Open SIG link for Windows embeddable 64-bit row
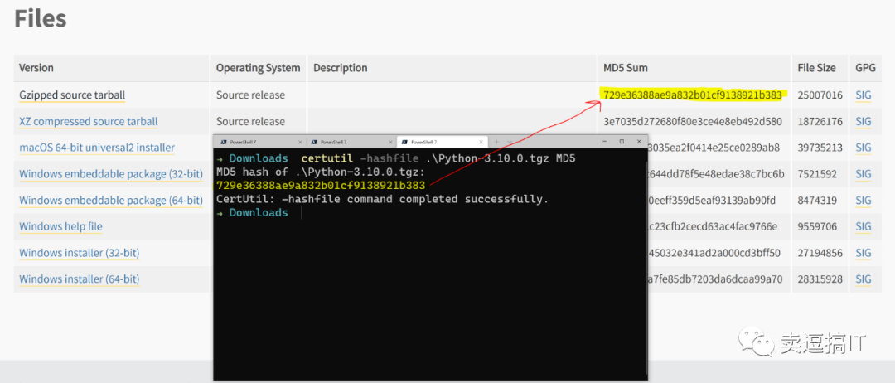Viewport: 895px width, 383px height. click(x=864, y=201)
